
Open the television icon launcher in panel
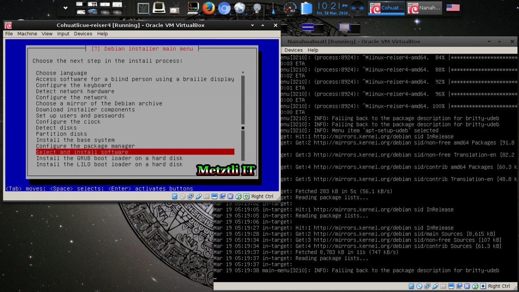[x=174, y=8]
